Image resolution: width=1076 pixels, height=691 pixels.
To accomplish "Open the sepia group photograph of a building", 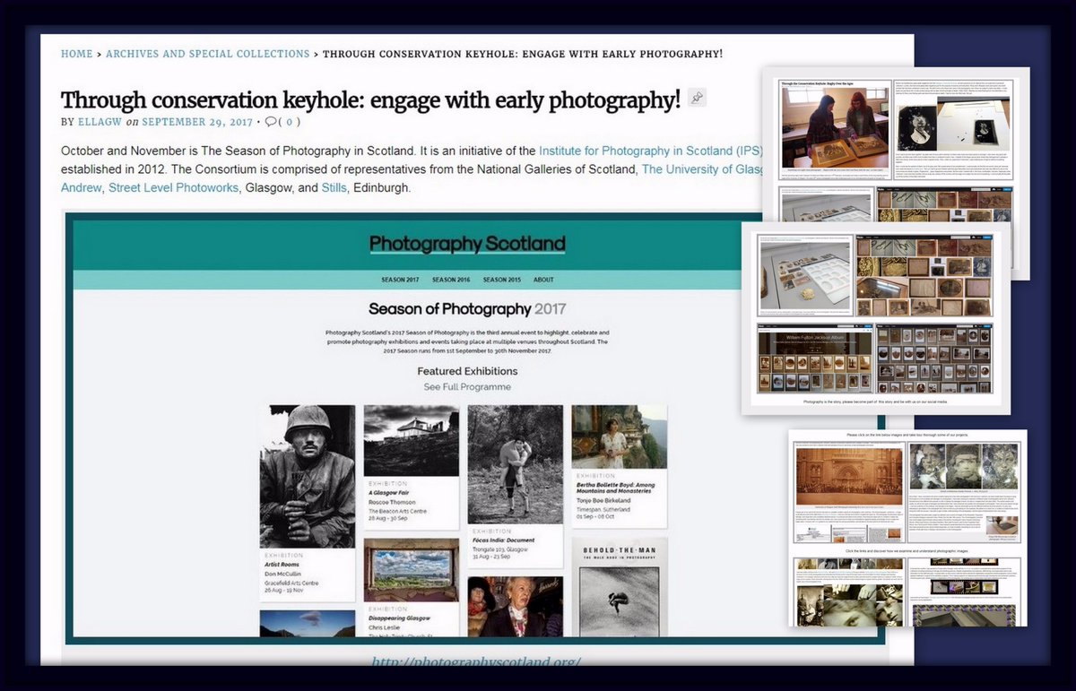I will tap(848, 476).
